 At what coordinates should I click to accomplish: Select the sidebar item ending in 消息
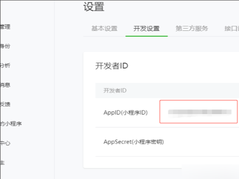(x=5, y=85)
